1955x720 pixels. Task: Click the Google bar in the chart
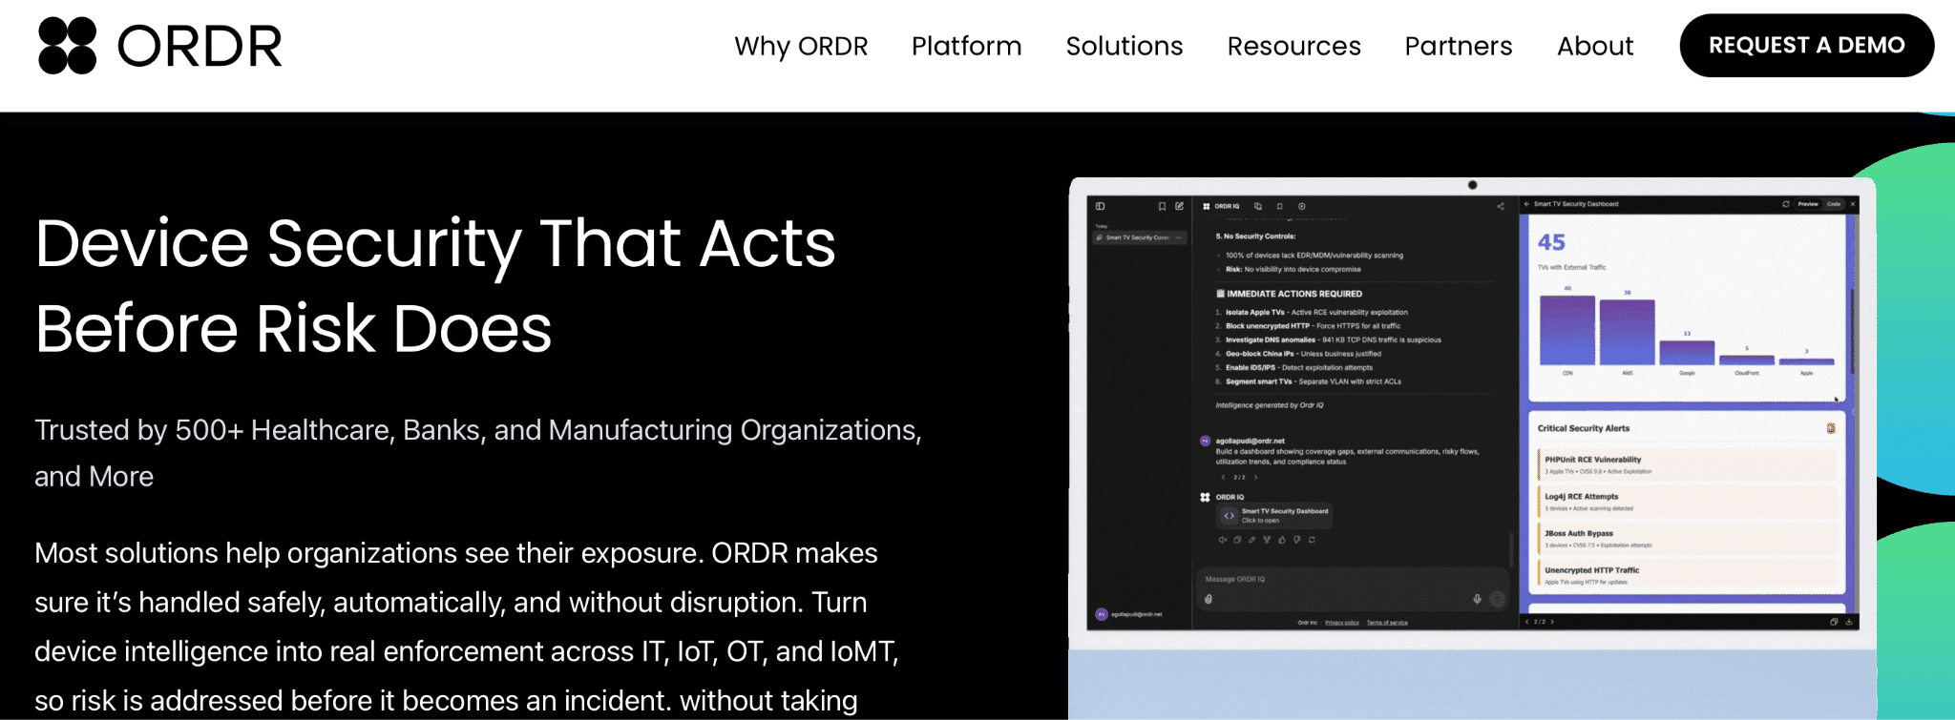tap(1687, 353)
